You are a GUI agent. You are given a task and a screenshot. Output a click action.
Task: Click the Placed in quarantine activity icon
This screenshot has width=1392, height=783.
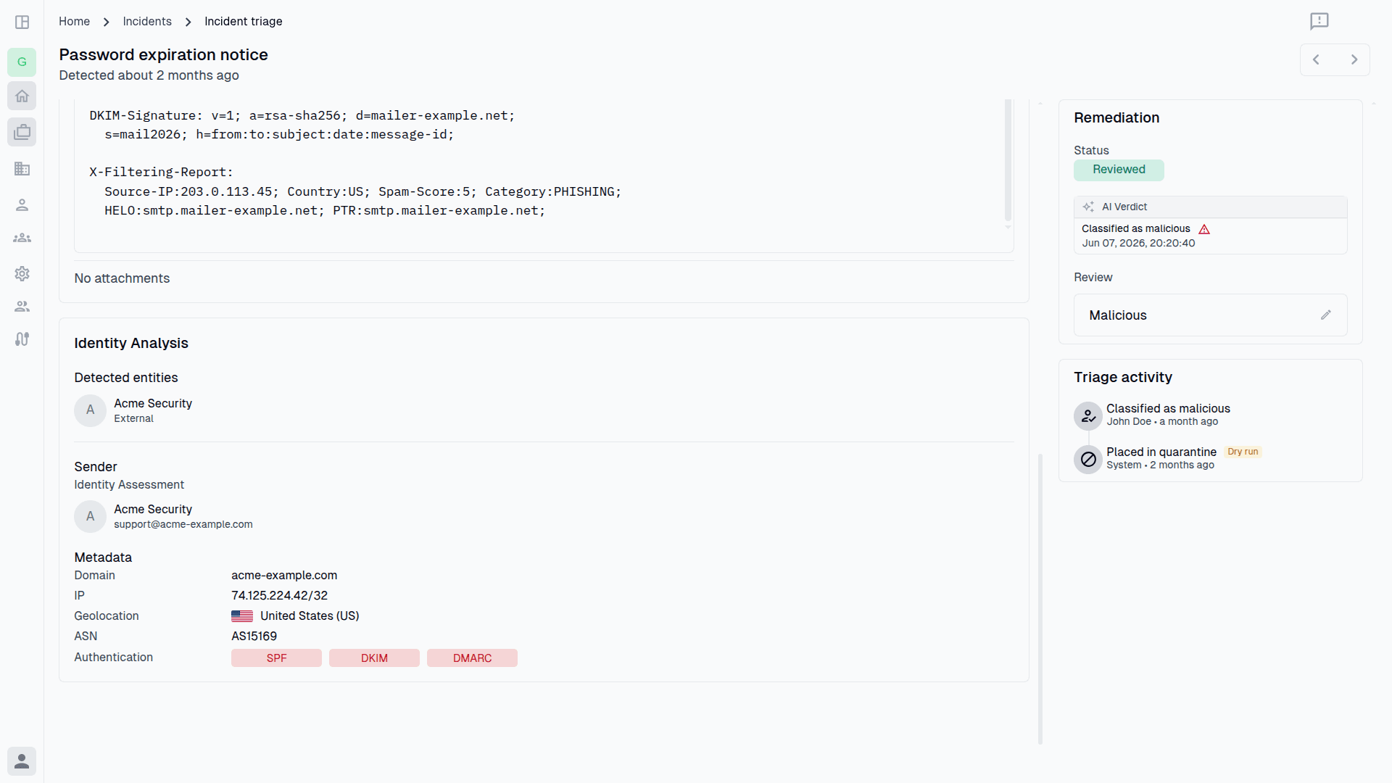1088,459
